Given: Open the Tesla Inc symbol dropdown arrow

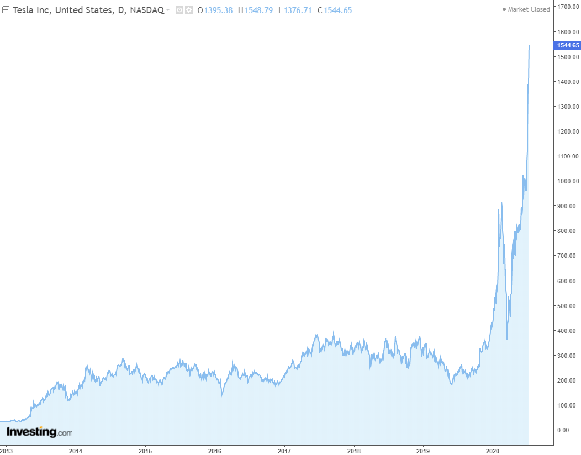Looking at the screenshot, I should (x=168, y=10).
